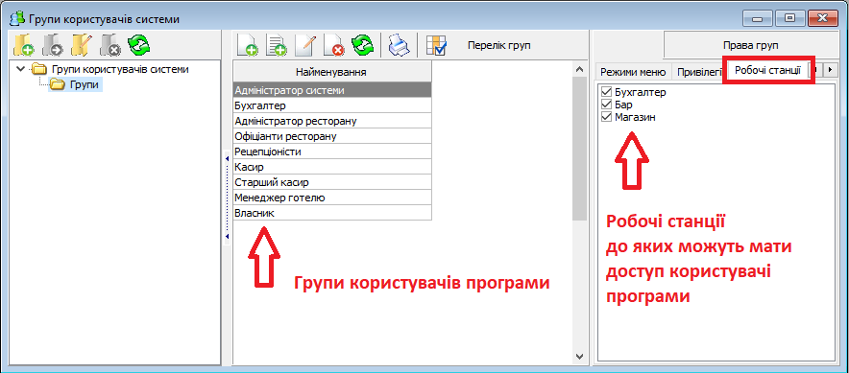Click the table with checkmark icon

click(x=436, y=45)
